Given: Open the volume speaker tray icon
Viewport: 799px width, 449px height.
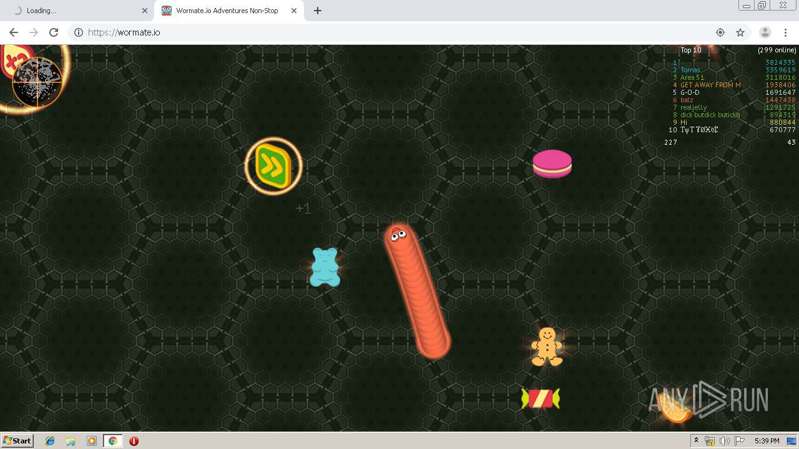Looking at the screenshot, I should pos(724,441).
